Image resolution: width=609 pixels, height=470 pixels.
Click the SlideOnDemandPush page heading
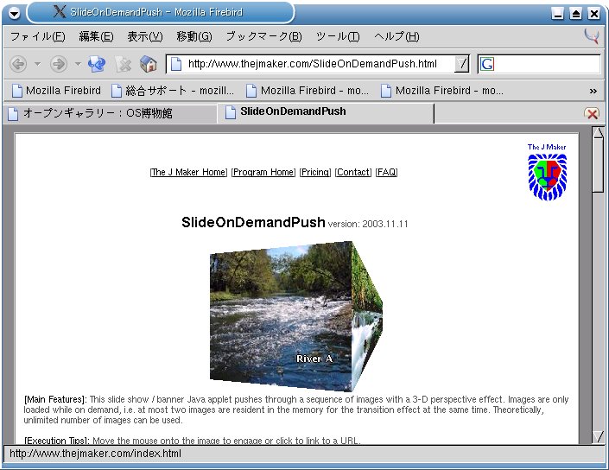[253, 222]
